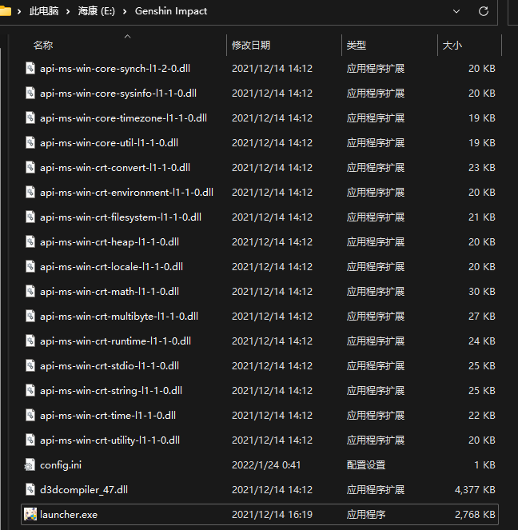The height and width of the screenshot is (530, 518).
Task: Click file icon of api-ms-win-crt-heap-l1-1-0.dll
Action: point(30,241)
